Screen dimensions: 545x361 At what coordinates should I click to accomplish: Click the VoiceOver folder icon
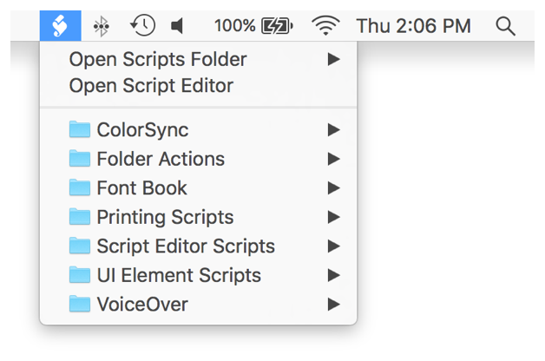pos(81,305)
